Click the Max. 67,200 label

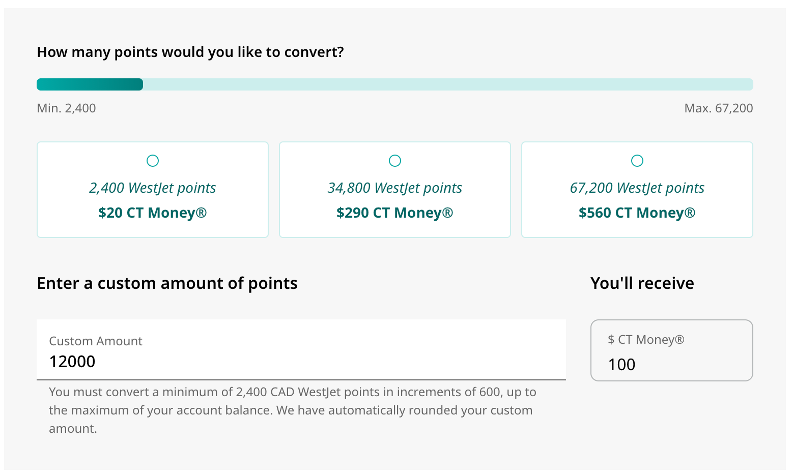click(719, 108)
